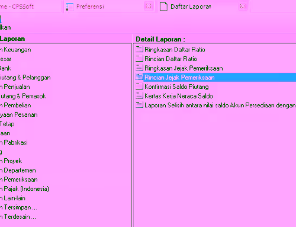
Task: Click icon beside Ringkasan Jejak Pemeriksaan
Action: click(x=139, y=68)
